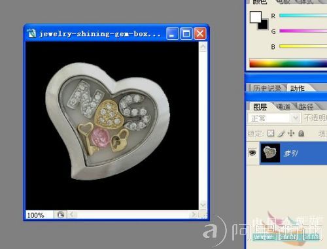Switch to the 通道 tab
Image resolution: width=327 pixels, height=249 pixels.
pyautogui.click(x=283, y=107)
